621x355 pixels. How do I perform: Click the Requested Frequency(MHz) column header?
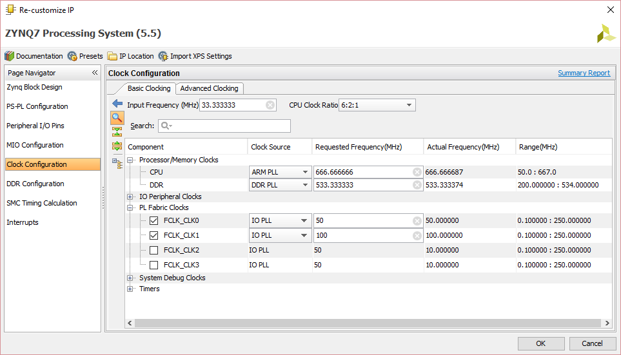coord(368,147)
